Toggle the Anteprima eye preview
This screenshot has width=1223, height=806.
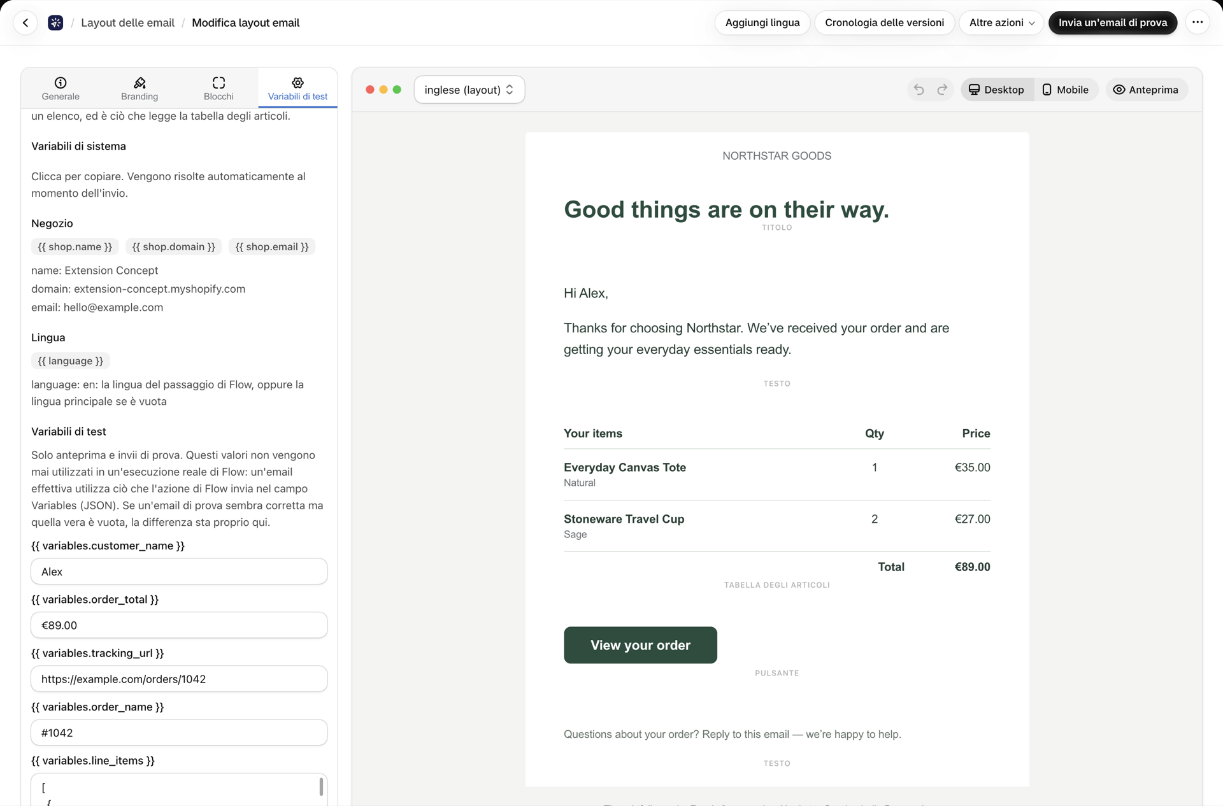pyautogui.click(x=1146, y=90)
